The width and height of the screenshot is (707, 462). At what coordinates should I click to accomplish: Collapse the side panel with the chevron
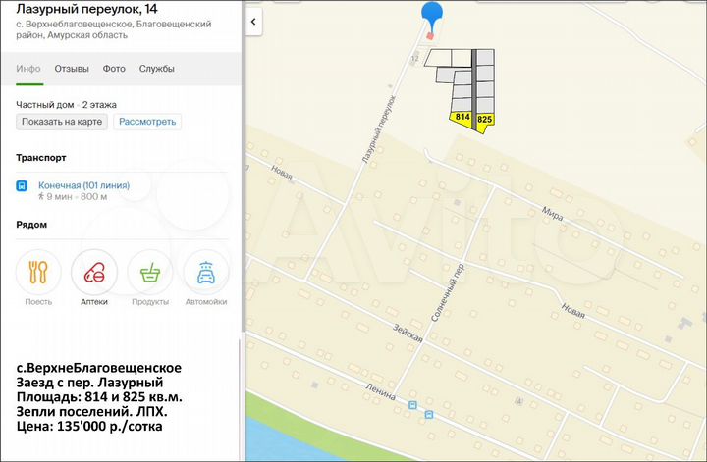coord(253,20)
